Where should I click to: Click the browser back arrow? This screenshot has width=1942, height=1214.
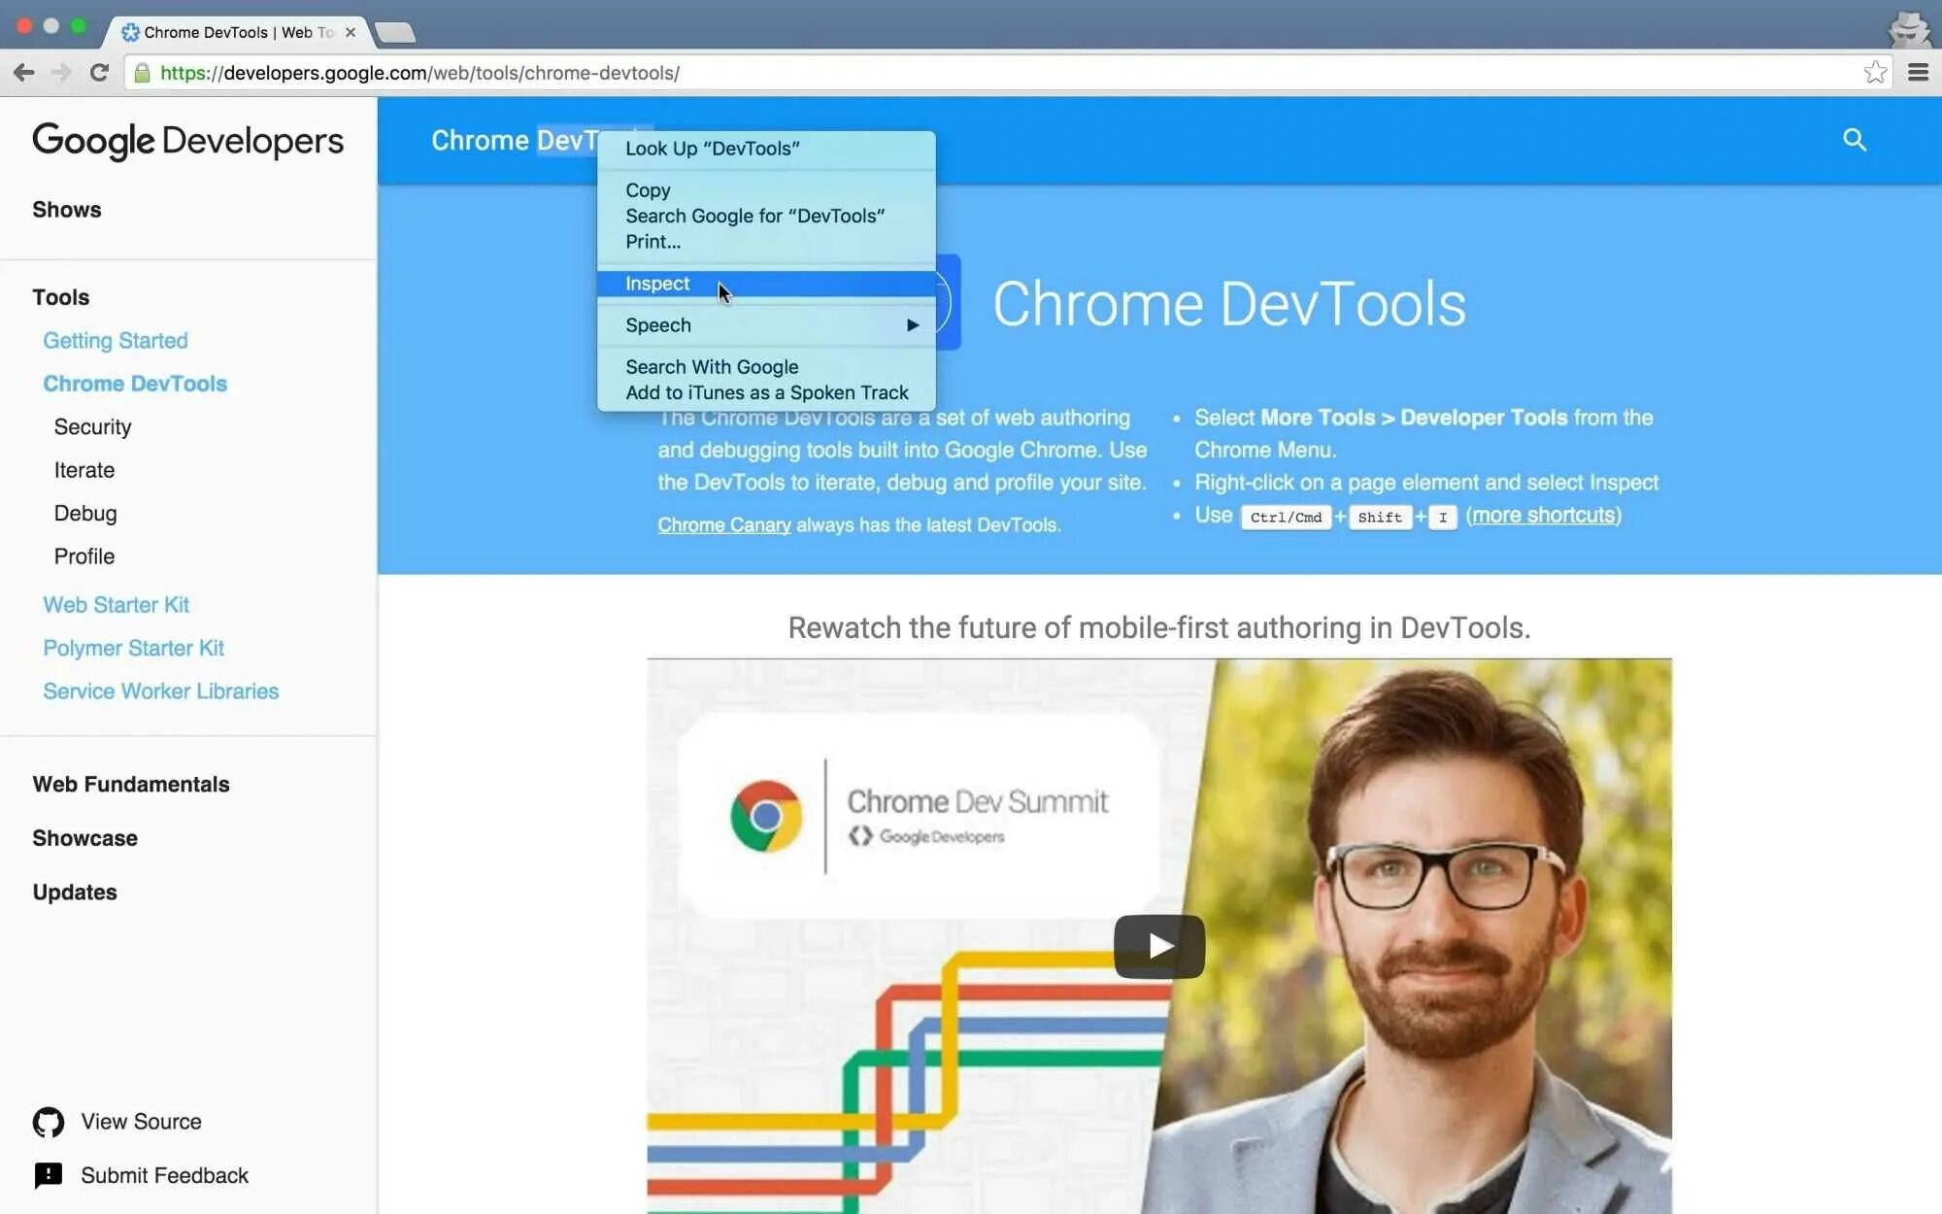click(x=24, y=73)
